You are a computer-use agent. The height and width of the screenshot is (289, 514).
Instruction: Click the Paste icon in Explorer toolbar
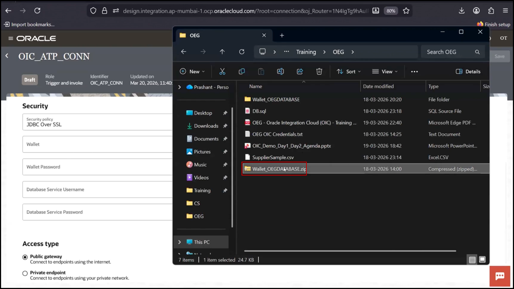261,71
